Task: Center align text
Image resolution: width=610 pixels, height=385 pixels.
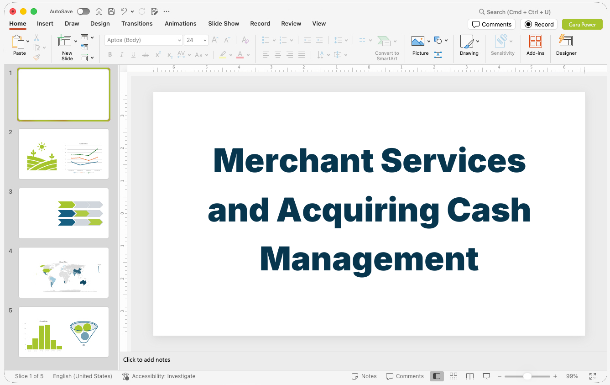Action: coord(278,55)
